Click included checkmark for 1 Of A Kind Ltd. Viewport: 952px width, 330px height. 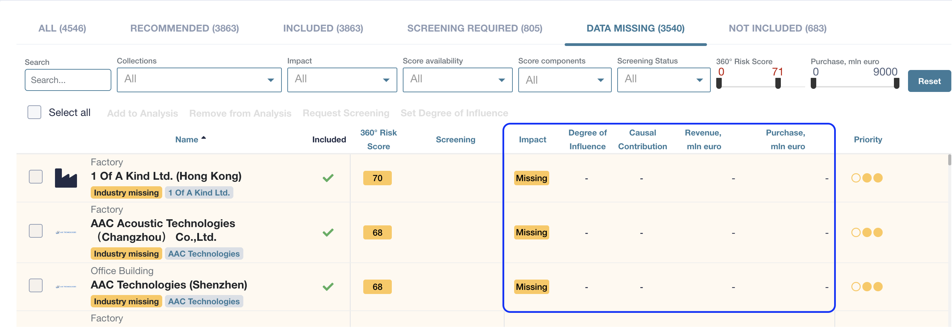click(x=328, y=178)
